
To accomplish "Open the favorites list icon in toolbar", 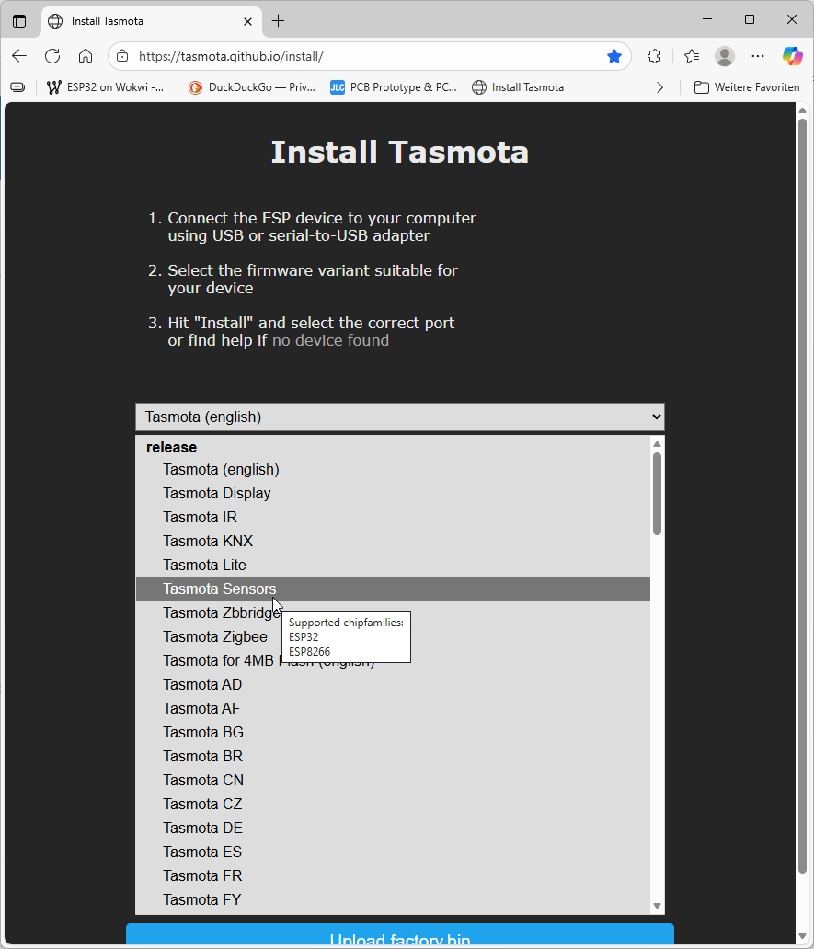I will tap(692, 56).
